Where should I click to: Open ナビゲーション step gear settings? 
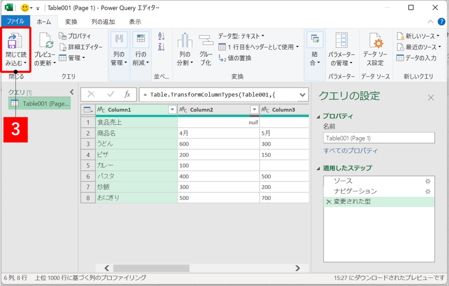(428, 191)
